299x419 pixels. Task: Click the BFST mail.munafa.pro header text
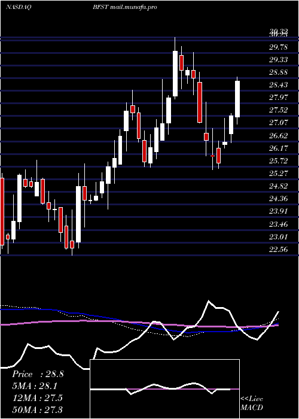(x=124, y=7)
